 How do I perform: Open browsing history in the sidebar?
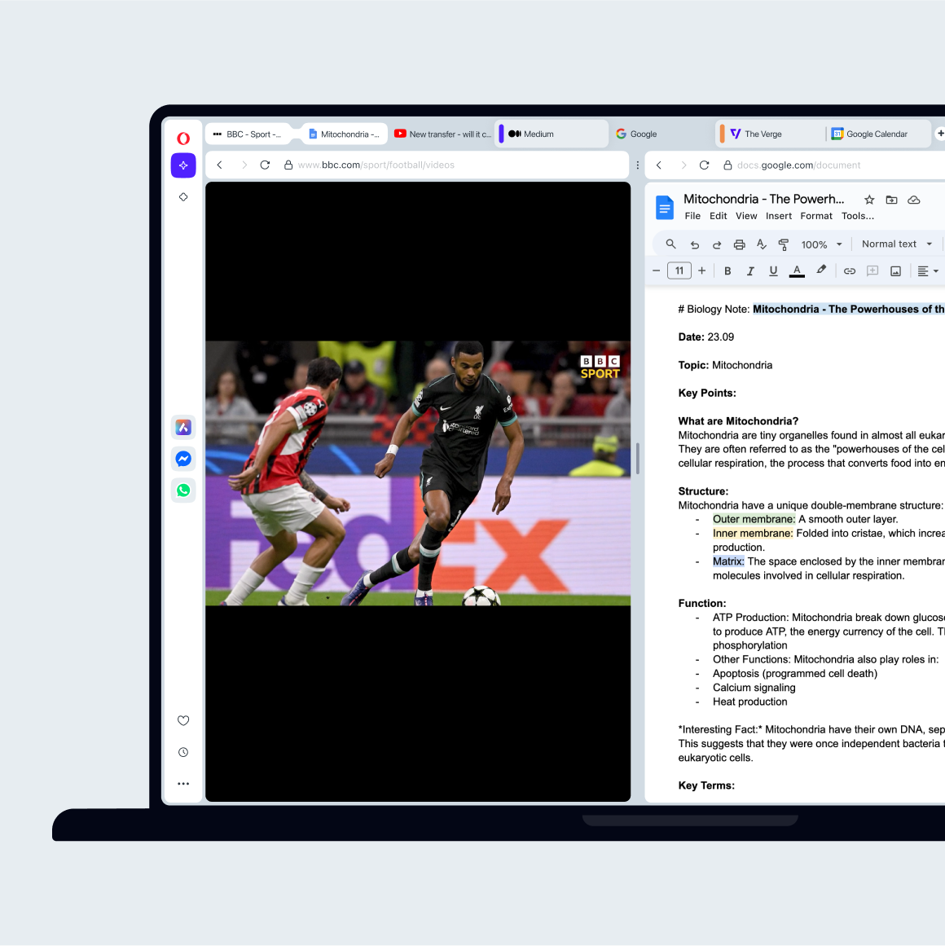pyautogui.click(x=183, y=751)
